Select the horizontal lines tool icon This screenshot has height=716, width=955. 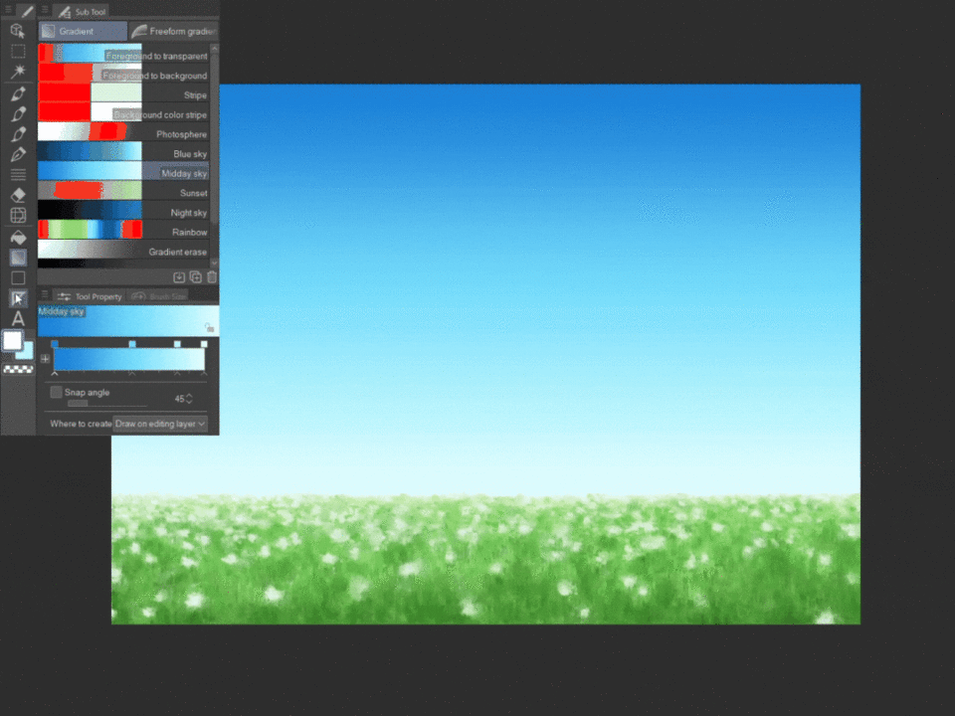coord(18,175)
